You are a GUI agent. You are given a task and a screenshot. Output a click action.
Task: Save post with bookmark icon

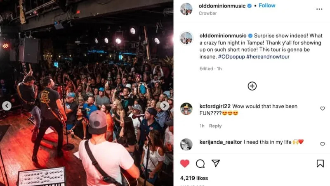tap(320, 163)
